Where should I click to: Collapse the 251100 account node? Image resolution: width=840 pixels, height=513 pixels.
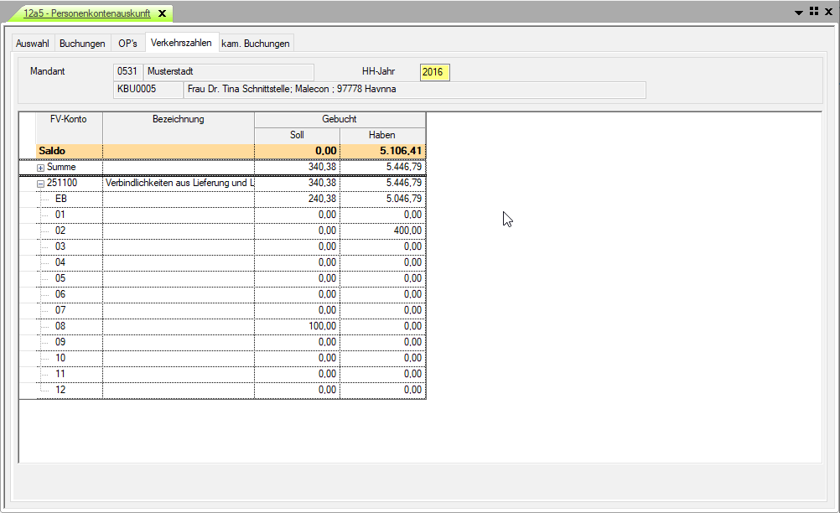point(40,183)
